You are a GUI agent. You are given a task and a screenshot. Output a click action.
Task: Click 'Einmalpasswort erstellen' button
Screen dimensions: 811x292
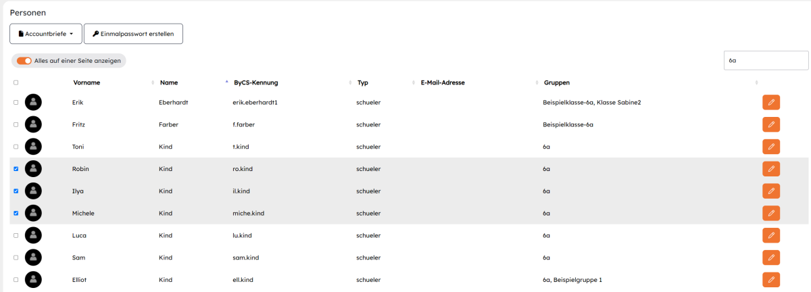click(x=133, y=34)
